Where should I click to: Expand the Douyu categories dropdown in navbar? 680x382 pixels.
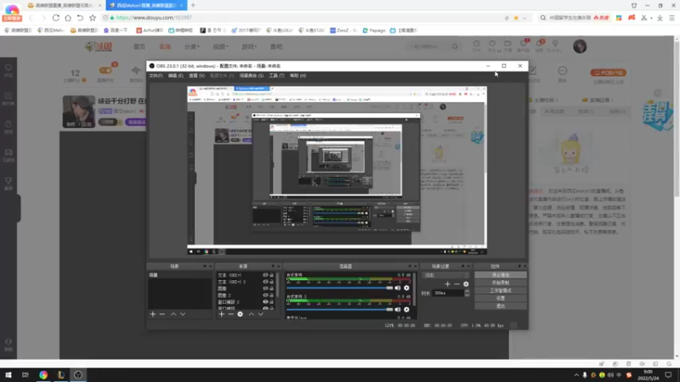click(x=192, y=47)
